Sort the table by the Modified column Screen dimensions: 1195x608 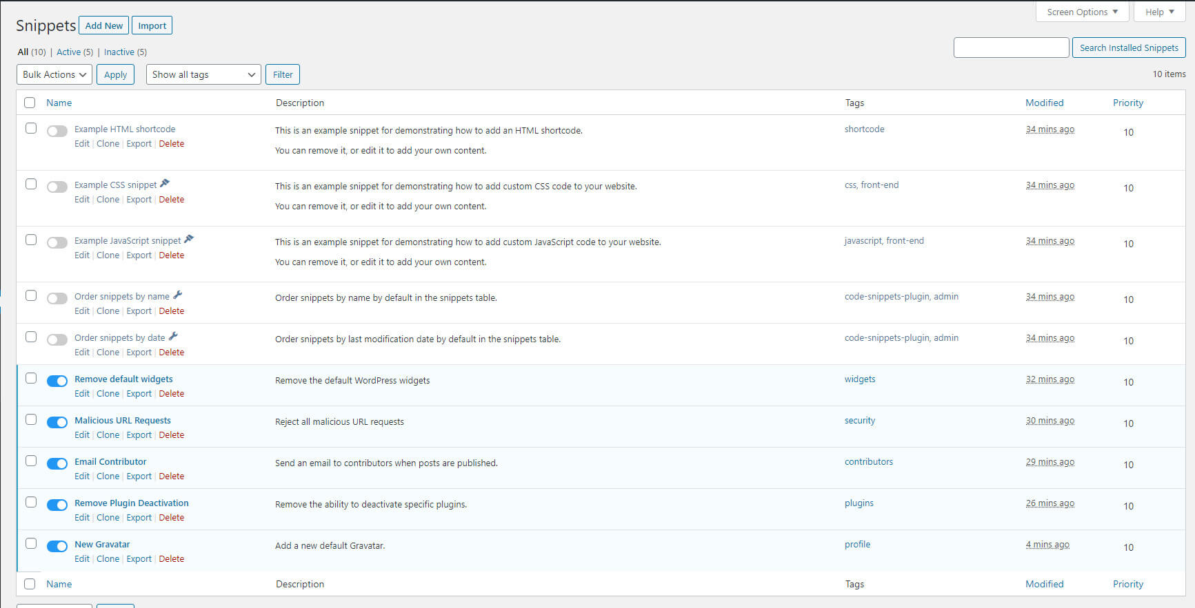tap(1044, 103)
